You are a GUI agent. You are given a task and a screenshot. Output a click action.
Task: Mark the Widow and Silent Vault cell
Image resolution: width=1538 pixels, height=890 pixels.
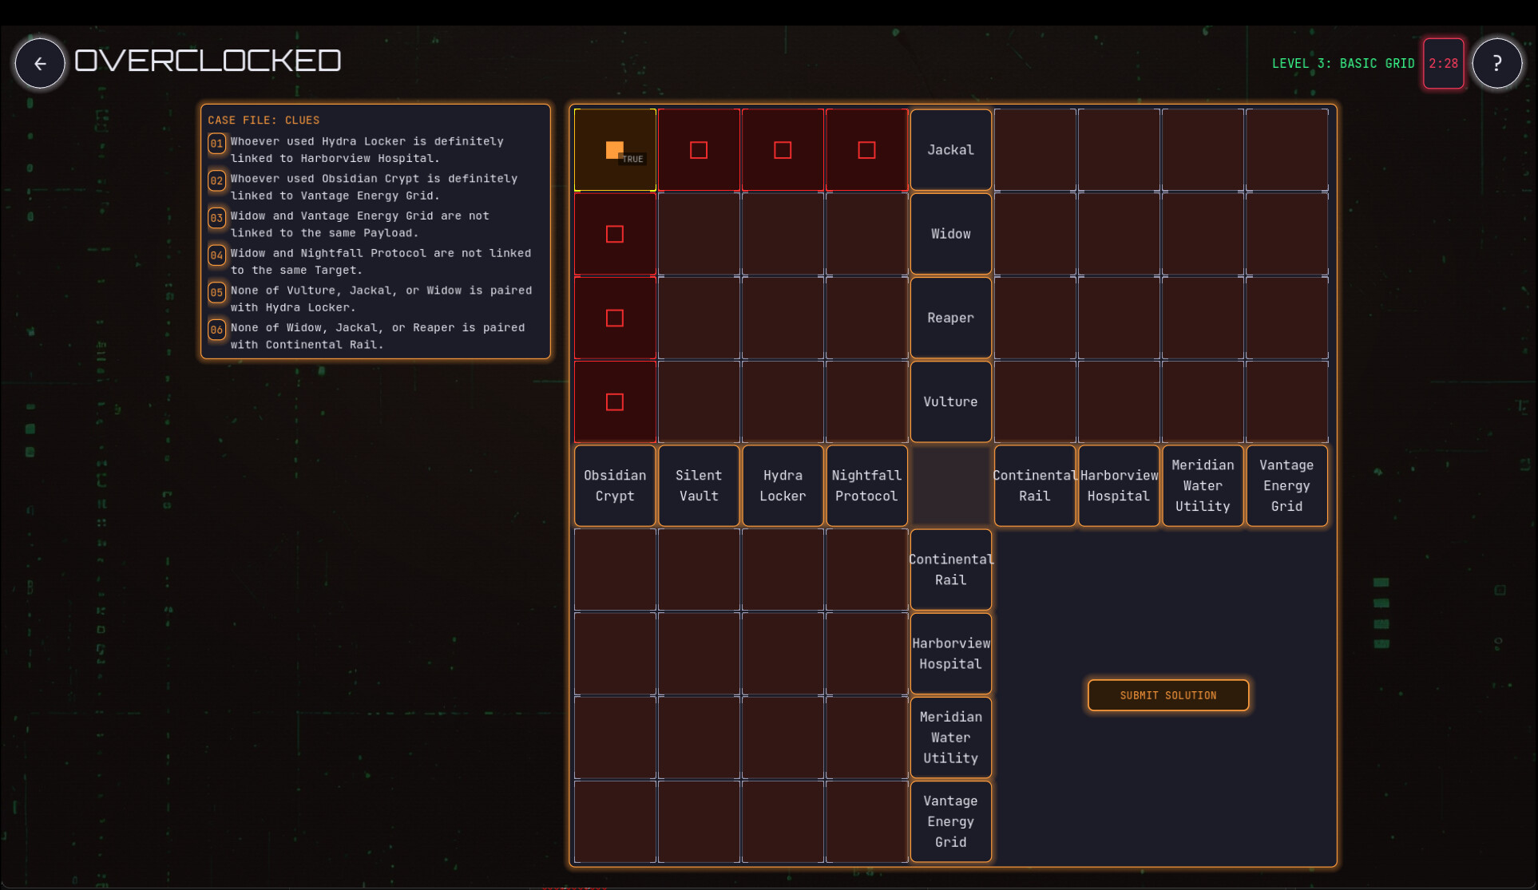coord(699,234)
